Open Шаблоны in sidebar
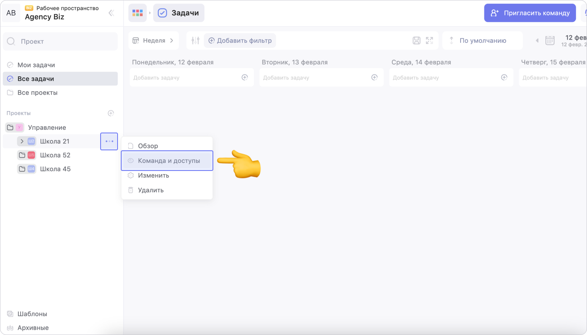The width and height of the screenshot is (587, 335). [x=32, y=314]
